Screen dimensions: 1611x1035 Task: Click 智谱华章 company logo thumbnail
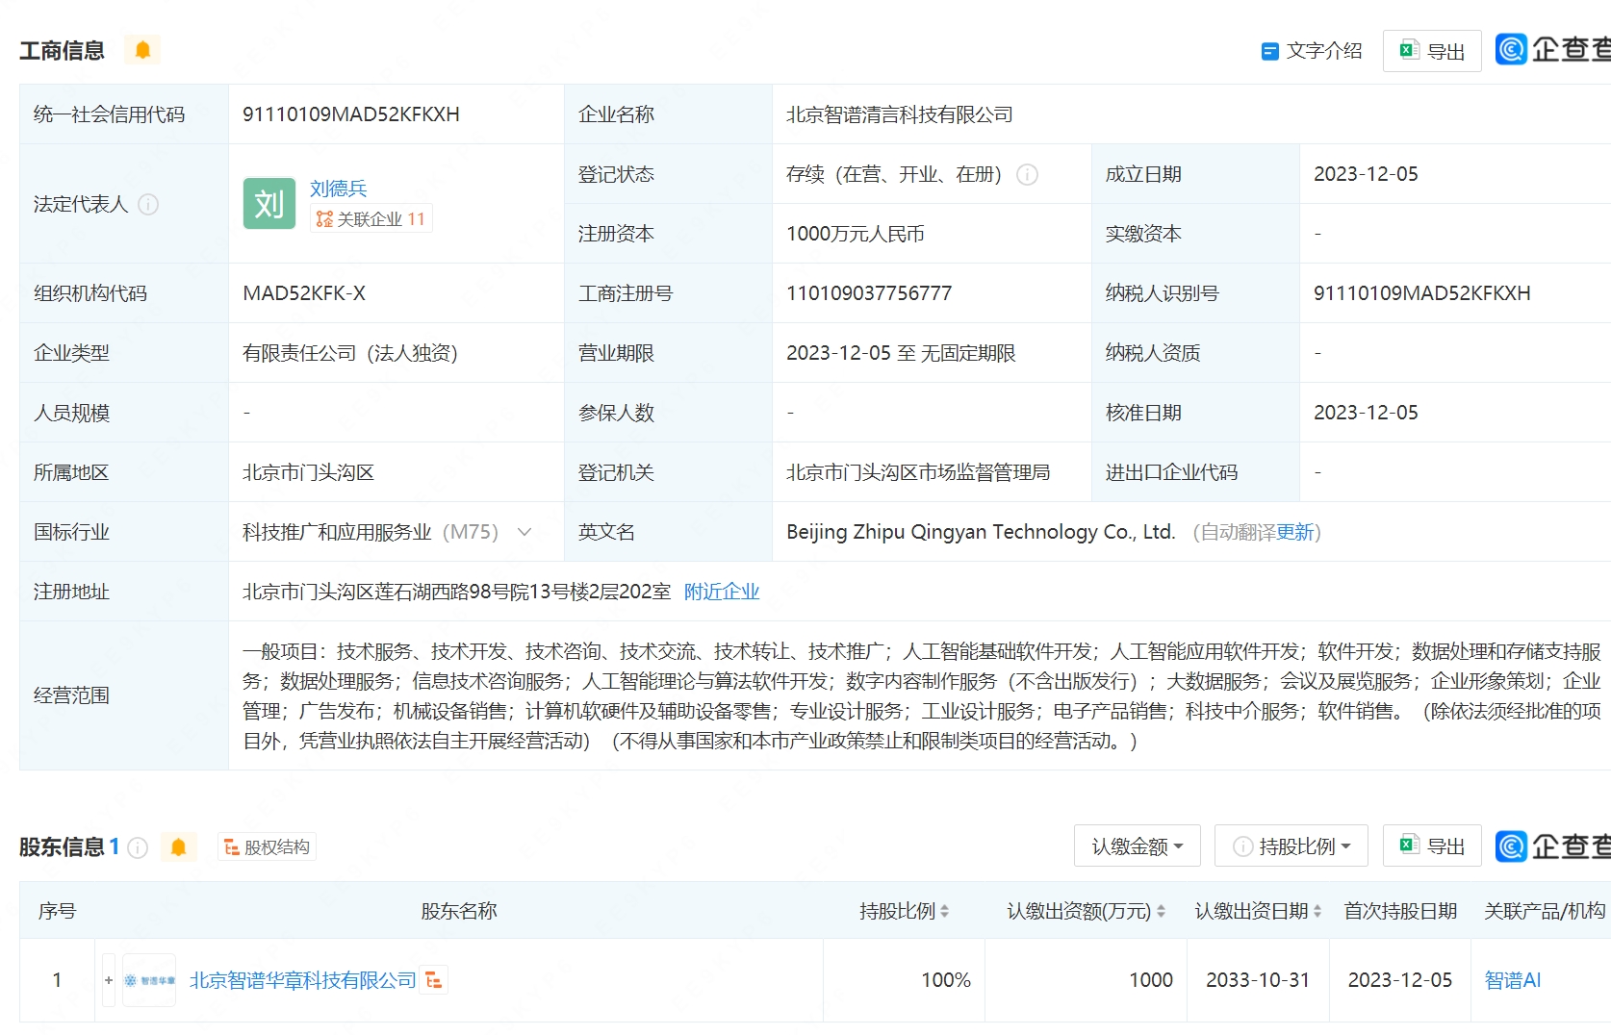(x=149, y=980)
